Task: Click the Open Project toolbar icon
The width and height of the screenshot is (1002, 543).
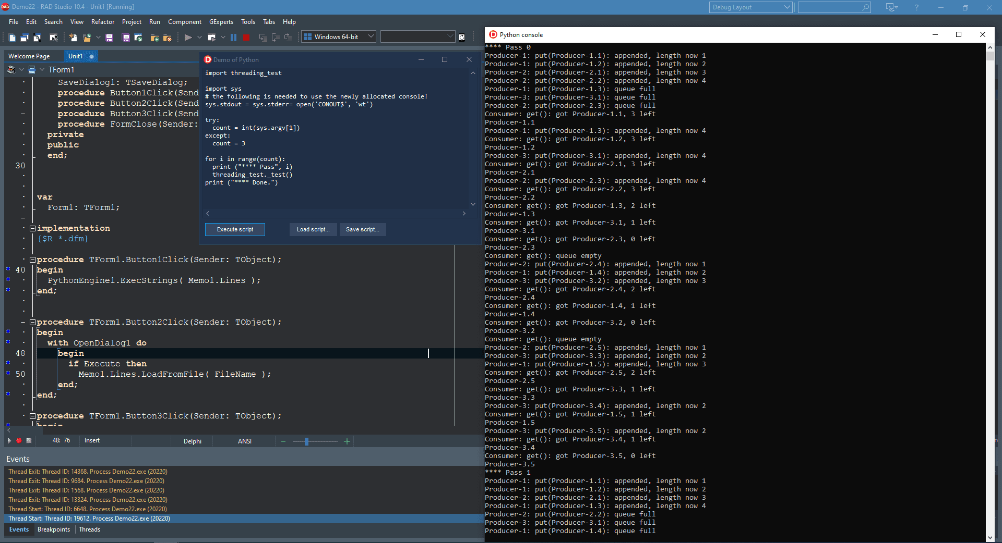Action: pos(138,38)
